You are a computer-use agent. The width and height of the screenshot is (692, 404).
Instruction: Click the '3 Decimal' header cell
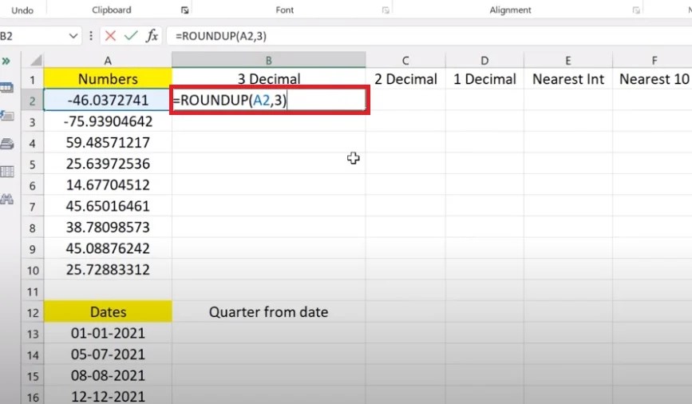click(269, 78)
